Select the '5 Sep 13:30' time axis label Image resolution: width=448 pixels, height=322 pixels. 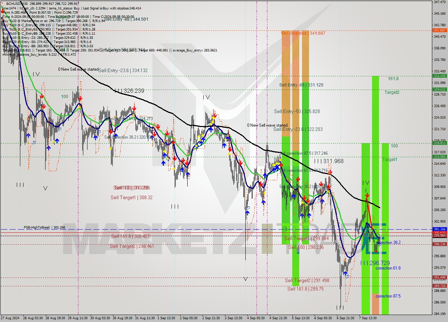[x=301, y=318]
